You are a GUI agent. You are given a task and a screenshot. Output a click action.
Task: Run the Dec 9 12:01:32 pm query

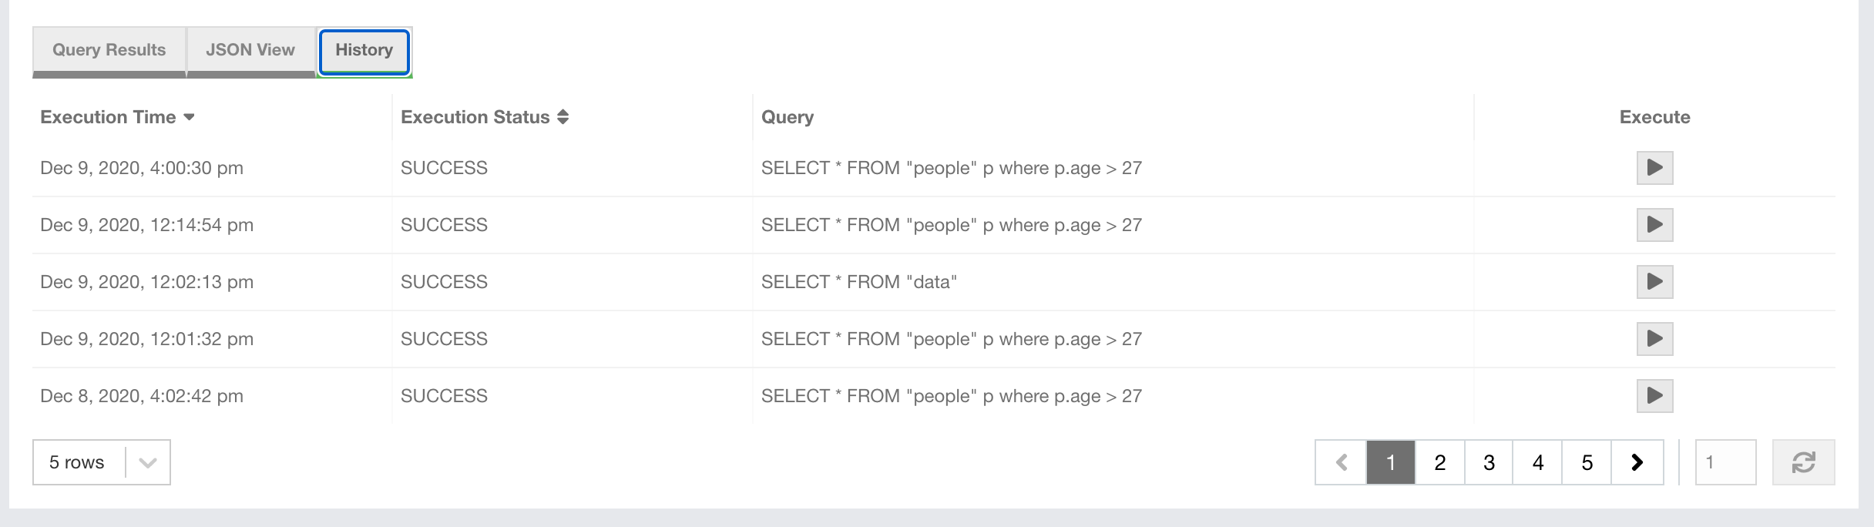(x=1654, y=339)
